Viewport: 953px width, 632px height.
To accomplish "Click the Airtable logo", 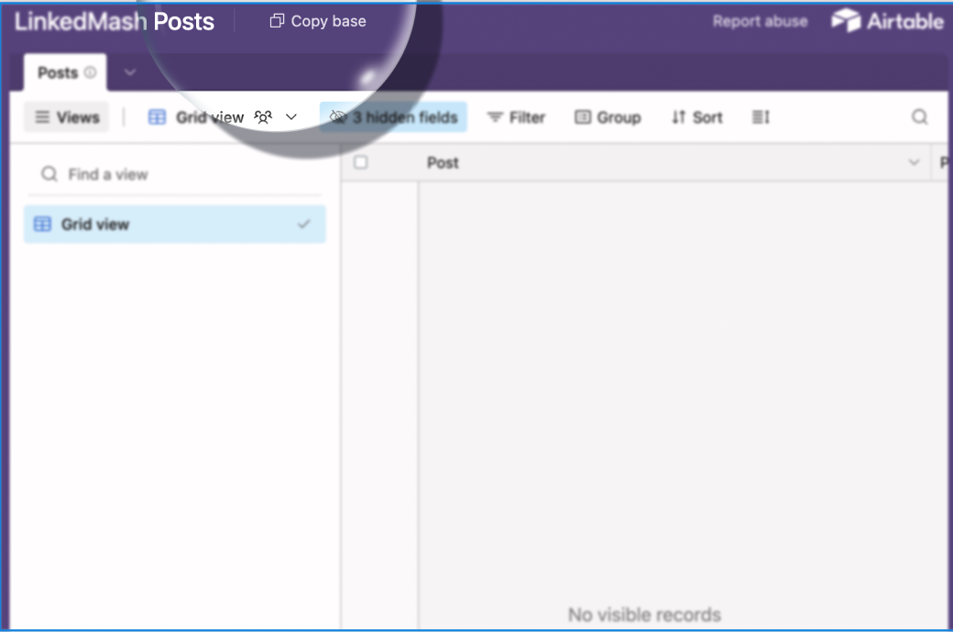I will pyautogui.click(x=887, y=21).
